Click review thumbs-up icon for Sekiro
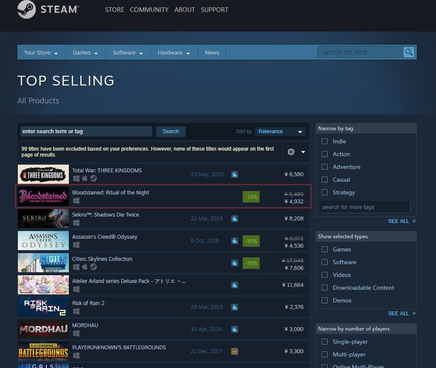Viewport: 436px width, 368px height. pos(235,219)
